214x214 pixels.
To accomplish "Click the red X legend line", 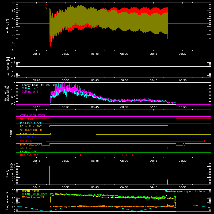I will coord(32,6).
